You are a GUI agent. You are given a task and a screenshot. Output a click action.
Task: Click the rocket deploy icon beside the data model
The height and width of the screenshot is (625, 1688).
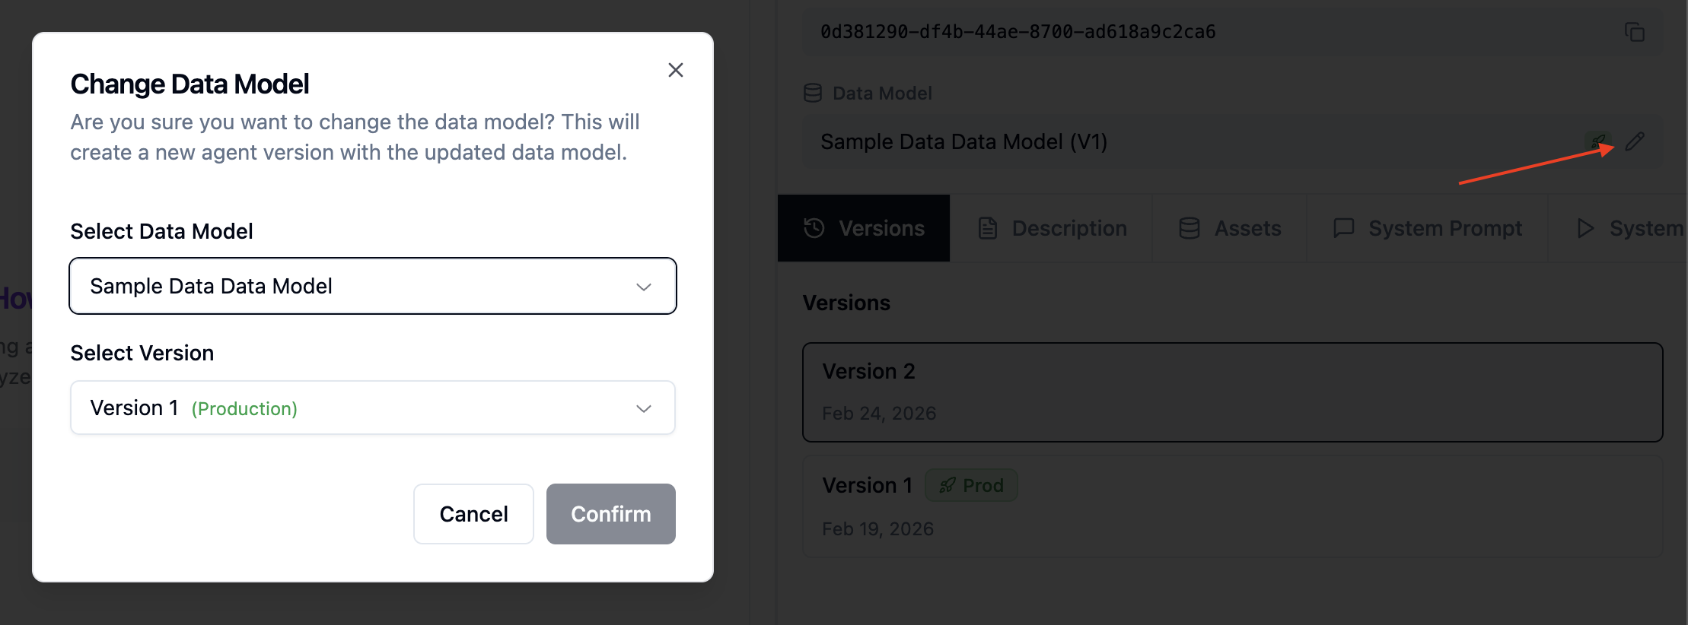[x=1600, y=141]
